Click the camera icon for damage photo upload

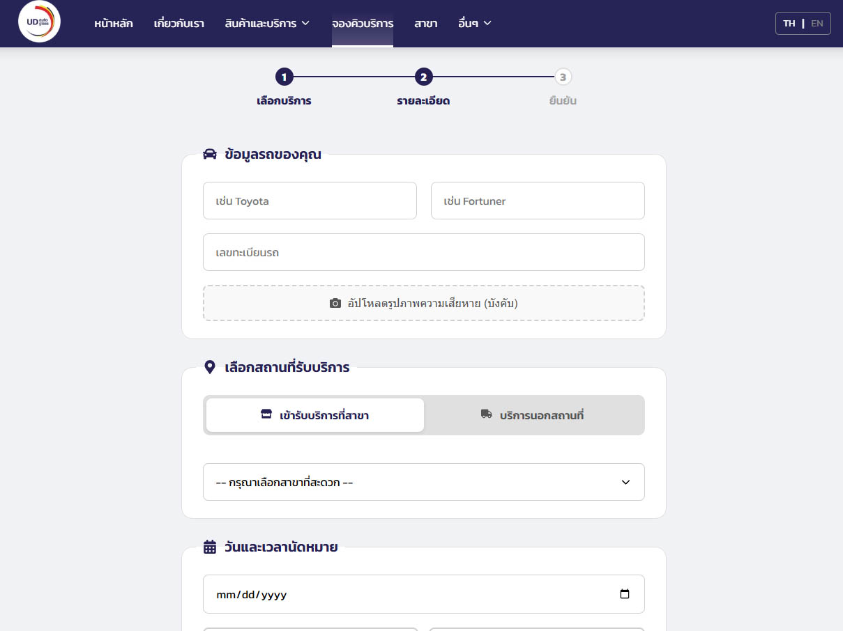click(335, 304)
